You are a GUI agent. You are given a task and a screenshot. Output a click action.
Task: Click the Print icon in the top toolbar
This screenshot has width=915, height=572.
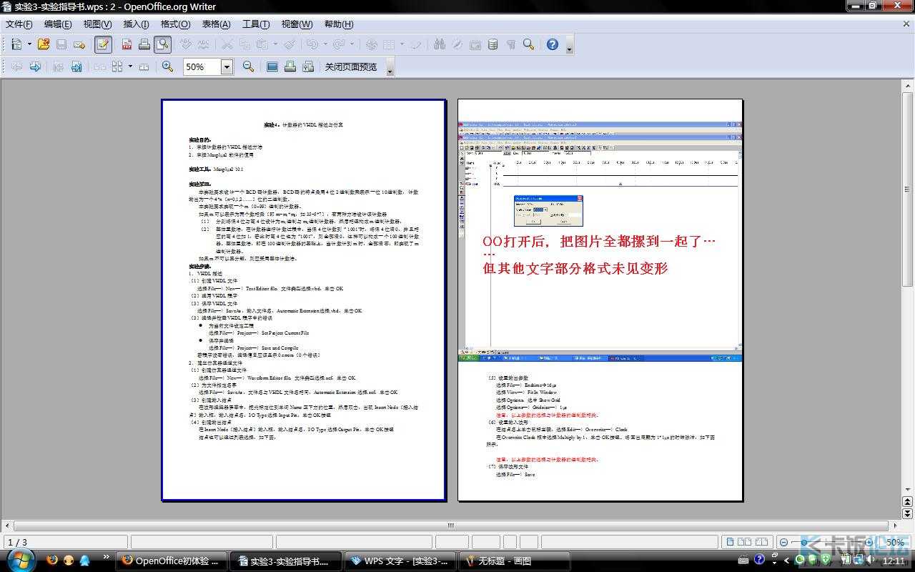[x=144, y=44]
